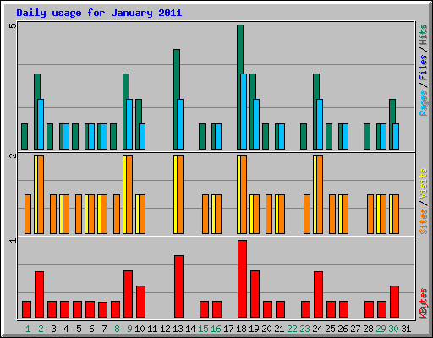Click the cyan pages bar for day 13
The image size is (433, 338).
180,124
